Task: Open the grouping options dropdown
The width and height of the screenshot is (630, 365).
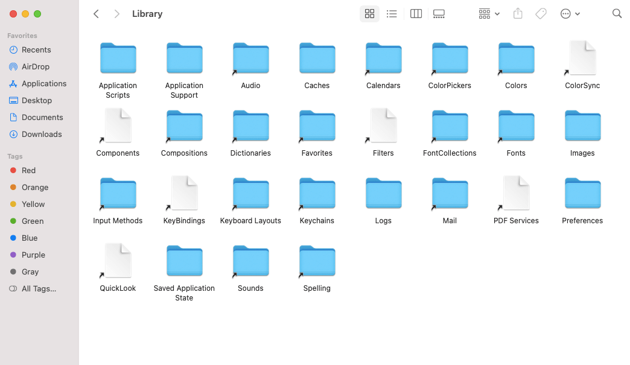Action: point(489,13)
